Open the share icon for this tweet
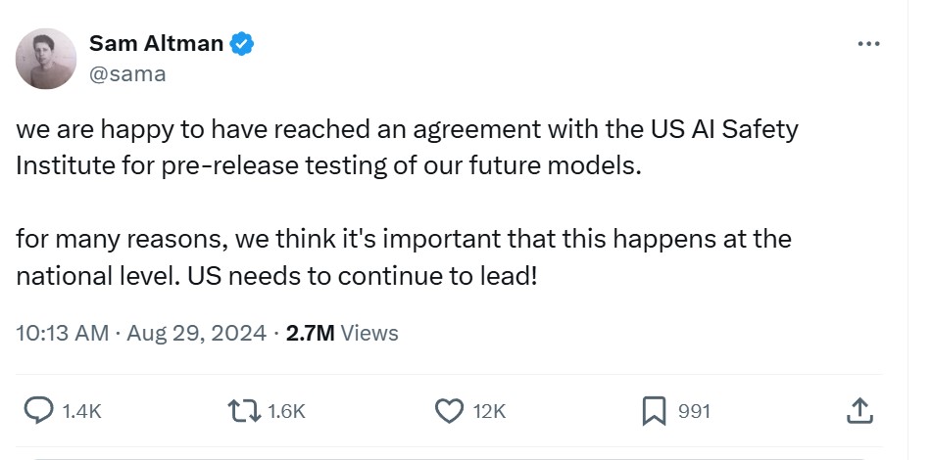The image size is (933, 460). pos(858,411)
